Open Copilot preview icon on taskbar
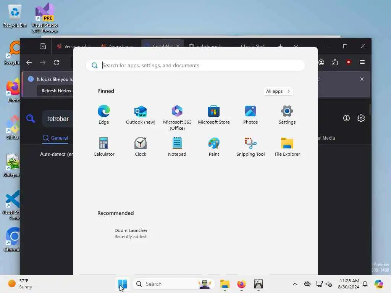391x293 pixels. pyautogui.click(x=379, y=284)
